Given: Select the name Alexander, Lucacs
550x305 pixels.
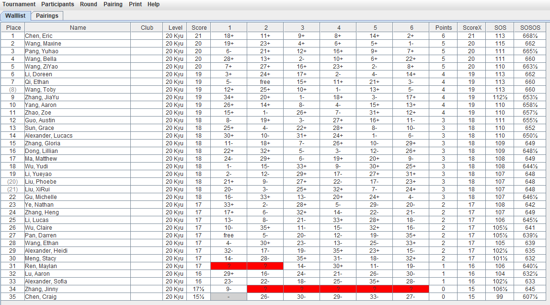Looking at the screenshot, I should (49, 136).
